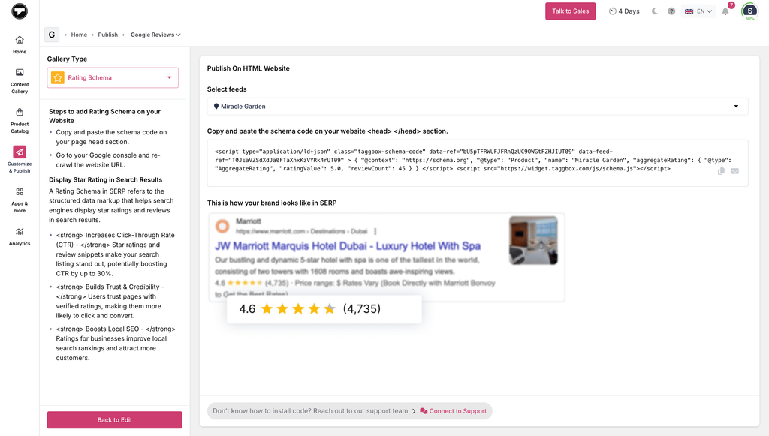Click 'Display Star Rating in Search Results' heading
769x436 pixels.
(105, 180)
